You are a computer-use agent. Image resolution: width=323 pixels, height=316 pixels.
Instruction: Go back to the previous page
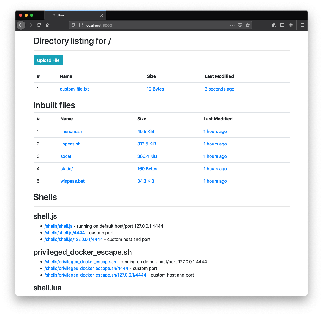click(21, 25)
